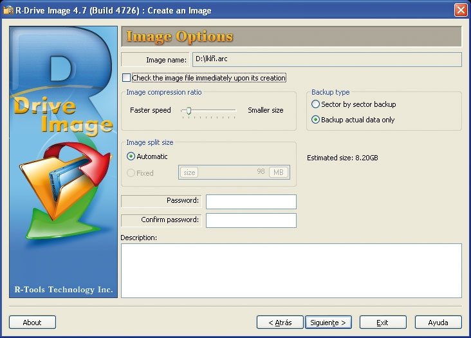This screenshot has height=338, width=471.
Task: Click the R-Tools Technology Inc. text
Action: coord(64,289)
